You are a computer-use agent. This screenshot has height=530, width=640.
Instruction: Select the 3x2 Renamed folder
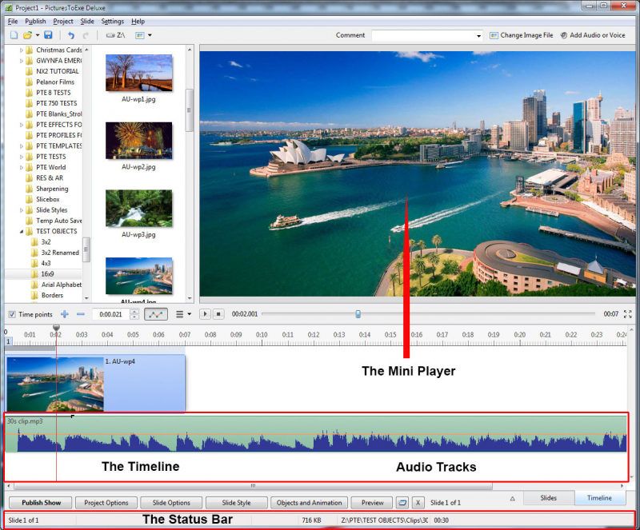(x=60, y=253)
